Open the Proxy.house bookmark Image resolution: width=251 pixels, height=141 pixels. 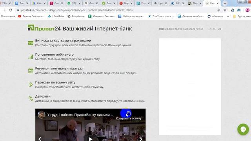[76, 16]
